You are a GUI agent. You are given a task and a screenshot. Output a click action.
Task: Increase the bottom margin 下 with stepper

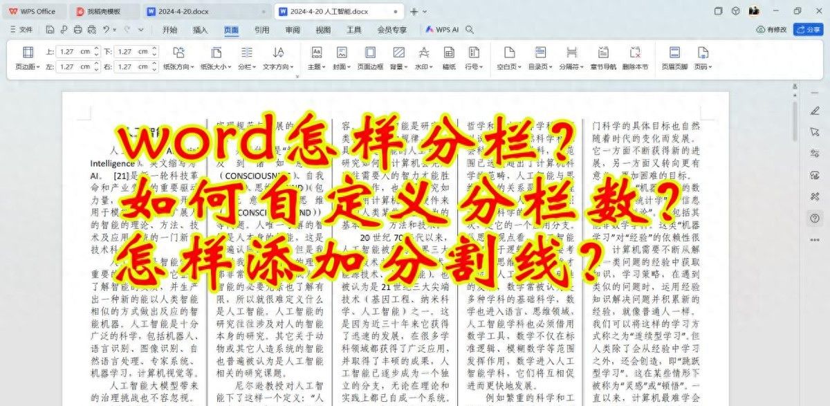point(154,49)
